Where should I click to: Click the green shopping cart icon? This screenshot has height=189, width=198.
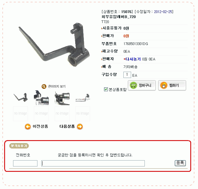point(133,85)
